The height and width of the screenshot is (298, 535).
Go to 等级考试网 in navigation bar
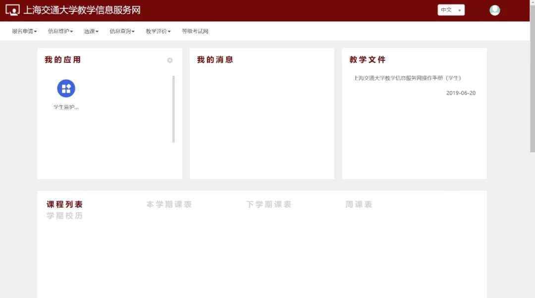click(x=195, y=31)
